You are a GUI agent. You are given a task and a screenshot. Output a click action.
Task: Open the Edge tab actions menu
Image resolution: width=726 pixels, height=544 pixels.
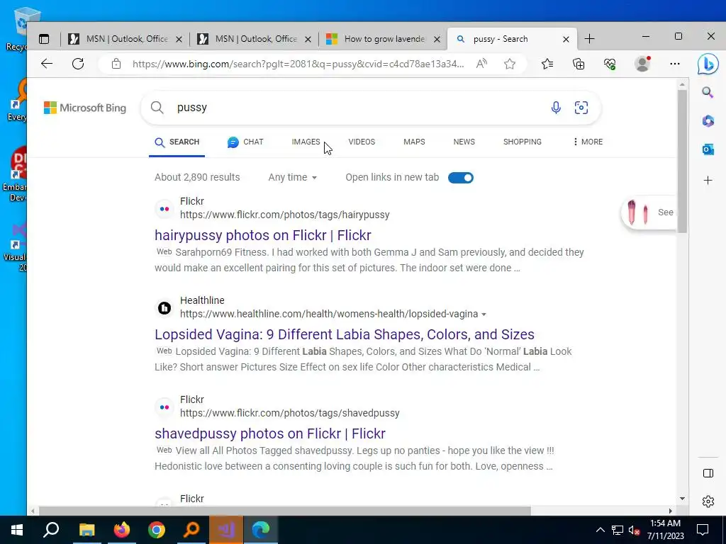pos(44,39)
